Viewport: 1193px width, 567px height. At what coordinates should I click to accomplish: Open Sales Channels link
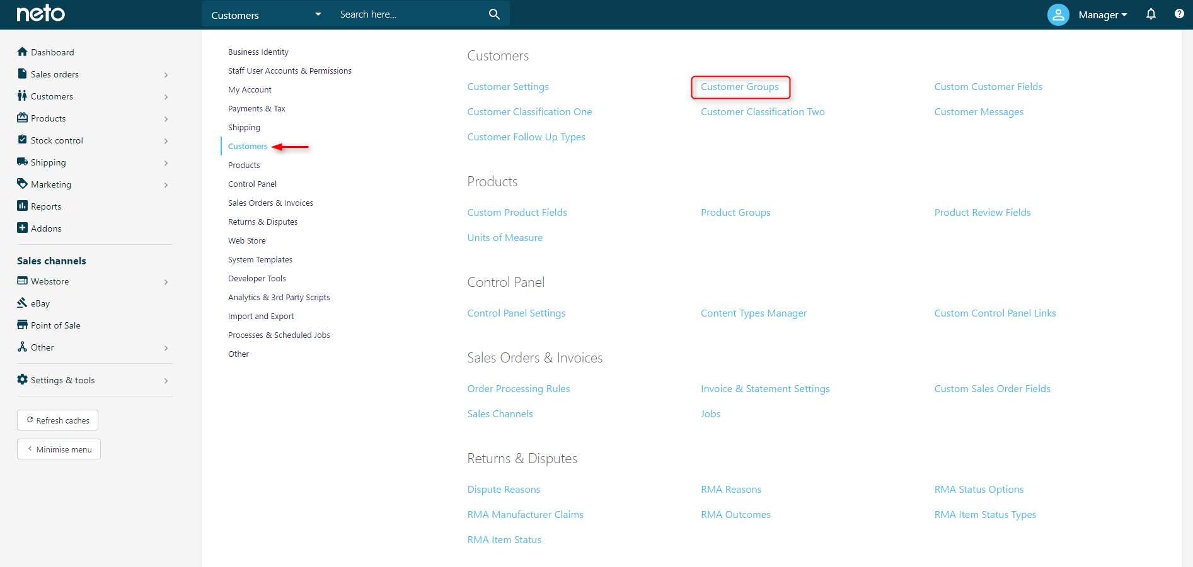(x=500, y=414)
